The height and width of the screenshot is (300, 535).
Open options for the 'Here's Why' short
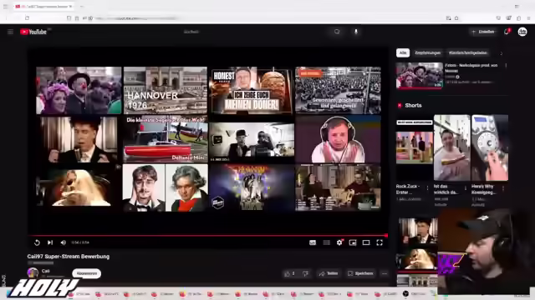click(x=503, y=187)
